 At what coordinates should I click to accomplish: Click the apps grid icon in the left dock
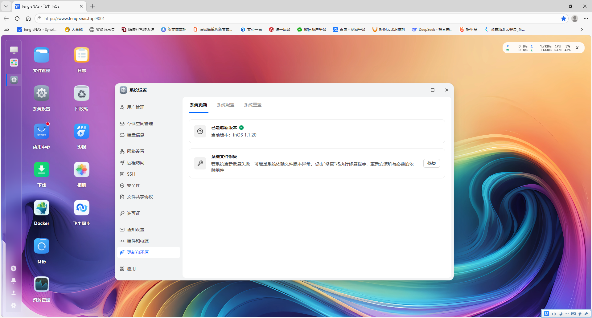(14, 63)
